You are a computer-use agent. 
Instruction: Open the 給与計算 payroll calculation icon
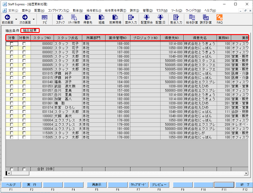click(x=192, y=19)
